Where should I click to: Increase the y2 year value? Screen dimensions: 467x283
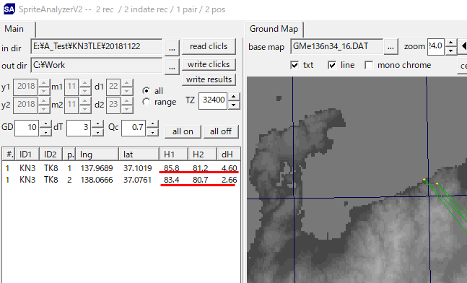coord(44,101)
